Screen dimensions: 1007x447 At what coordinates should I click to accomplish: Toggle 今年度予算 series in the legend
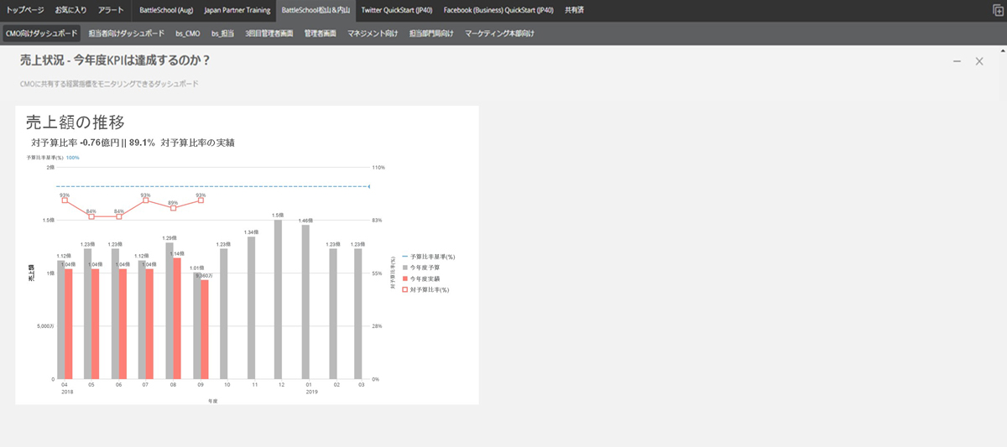click(x=429, y=267)
